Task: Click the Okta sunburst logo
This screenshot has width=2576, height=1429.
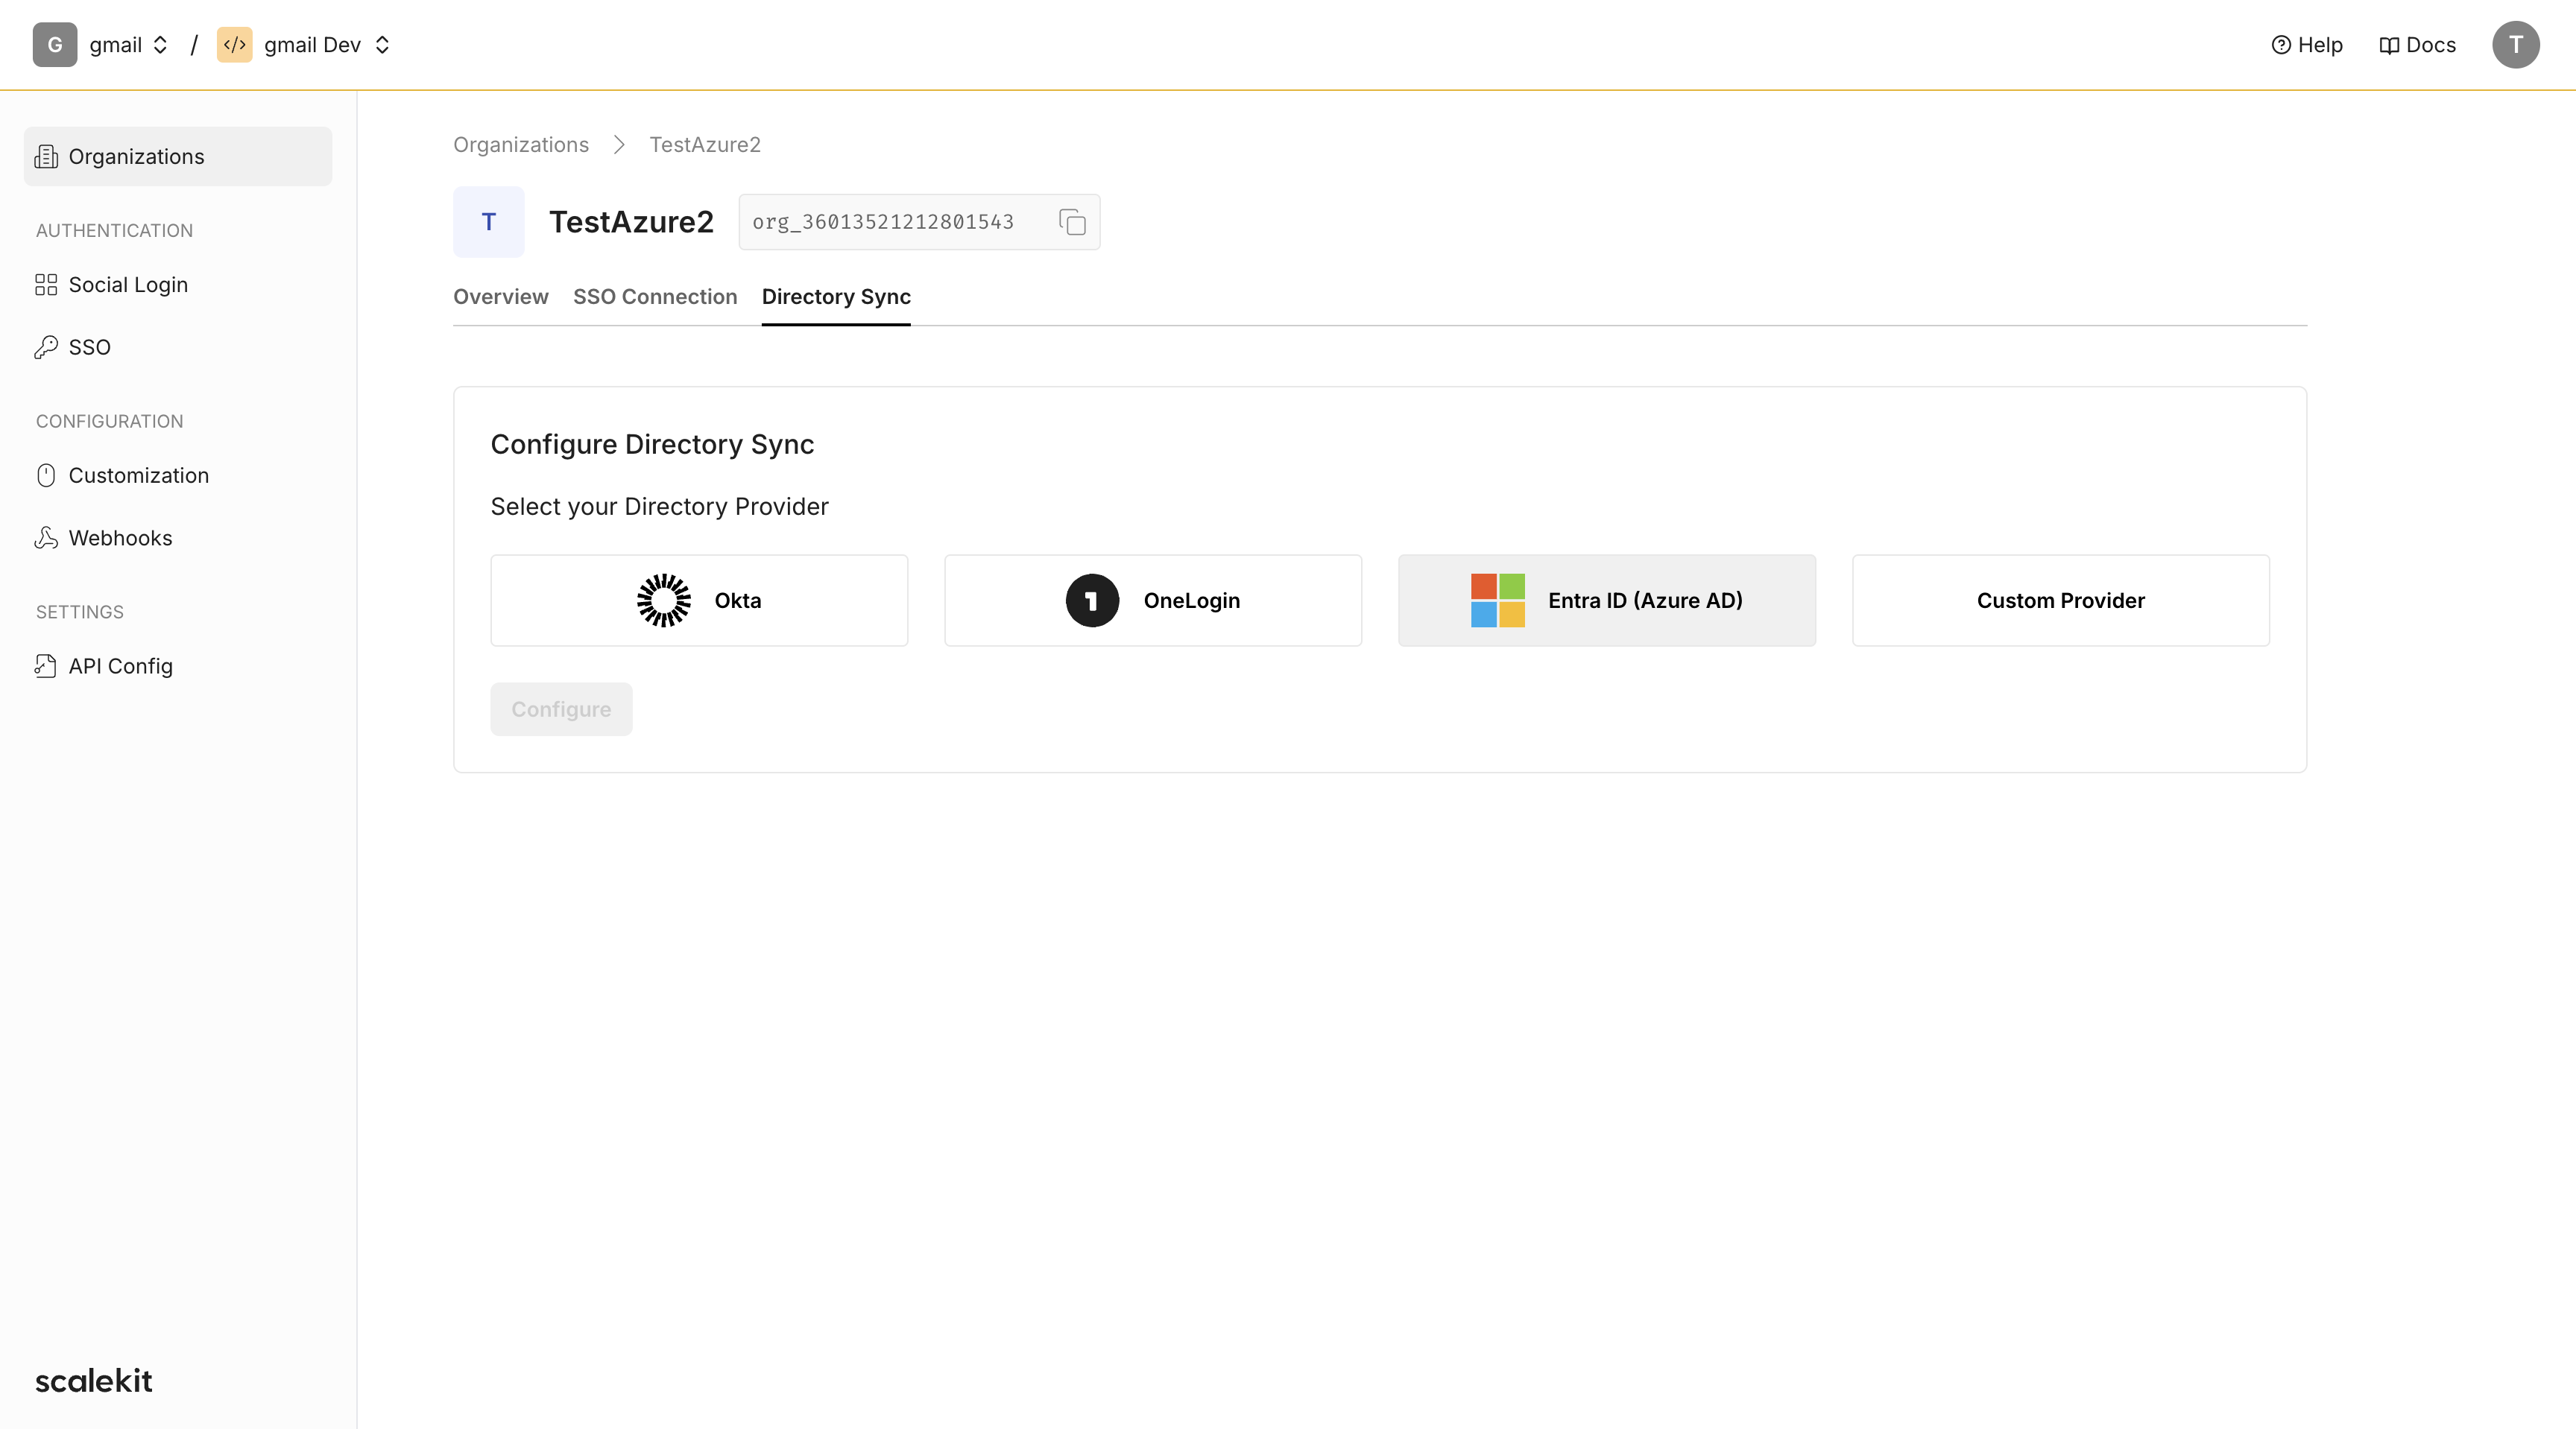Action: pyautogui.click(x=664, y=601)
